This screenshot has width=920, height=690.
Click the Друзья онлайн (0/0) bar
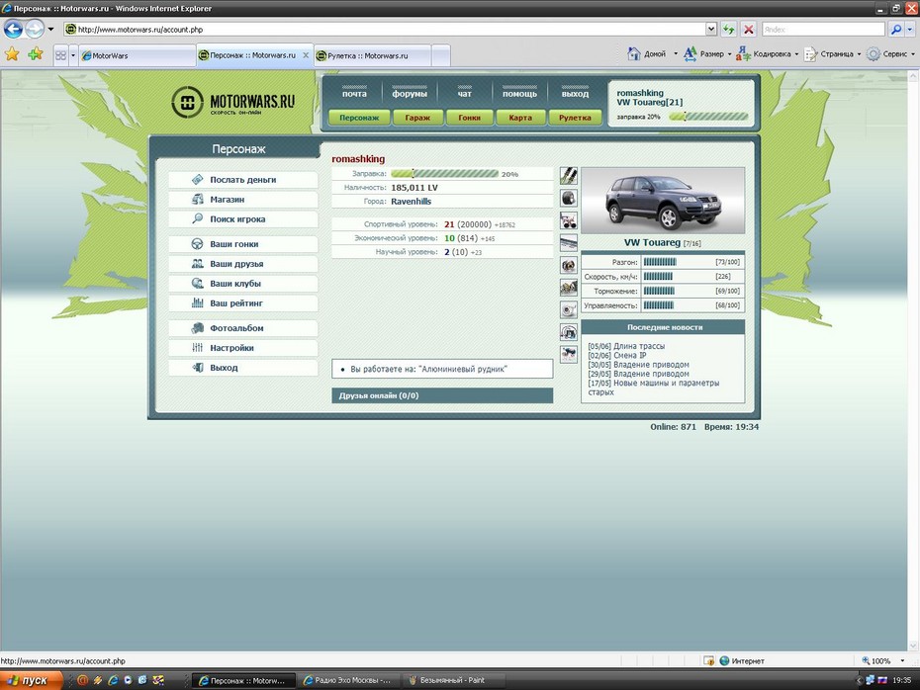tap(442, 395)
